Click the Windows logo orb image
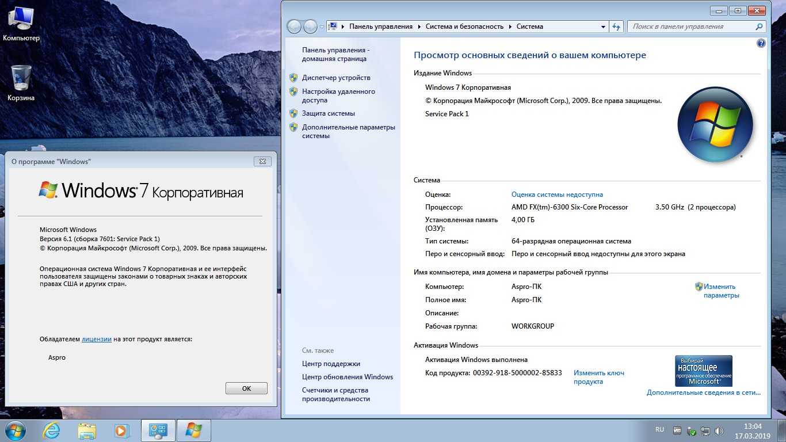 [x=715, y=124]
